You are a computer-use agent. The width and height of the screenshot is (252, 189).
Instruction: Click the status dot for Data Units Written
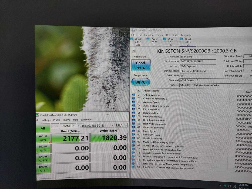click(x=133, y=116)
